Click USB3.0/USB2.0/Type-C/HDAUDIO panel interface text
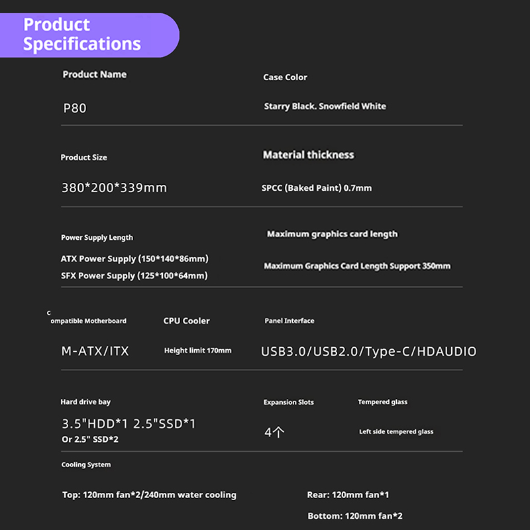The image size is (530, 530). click(x=368, y=352)
